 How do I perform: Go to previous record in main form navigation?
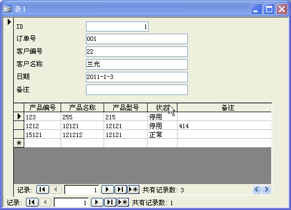[x=45, y=202]
